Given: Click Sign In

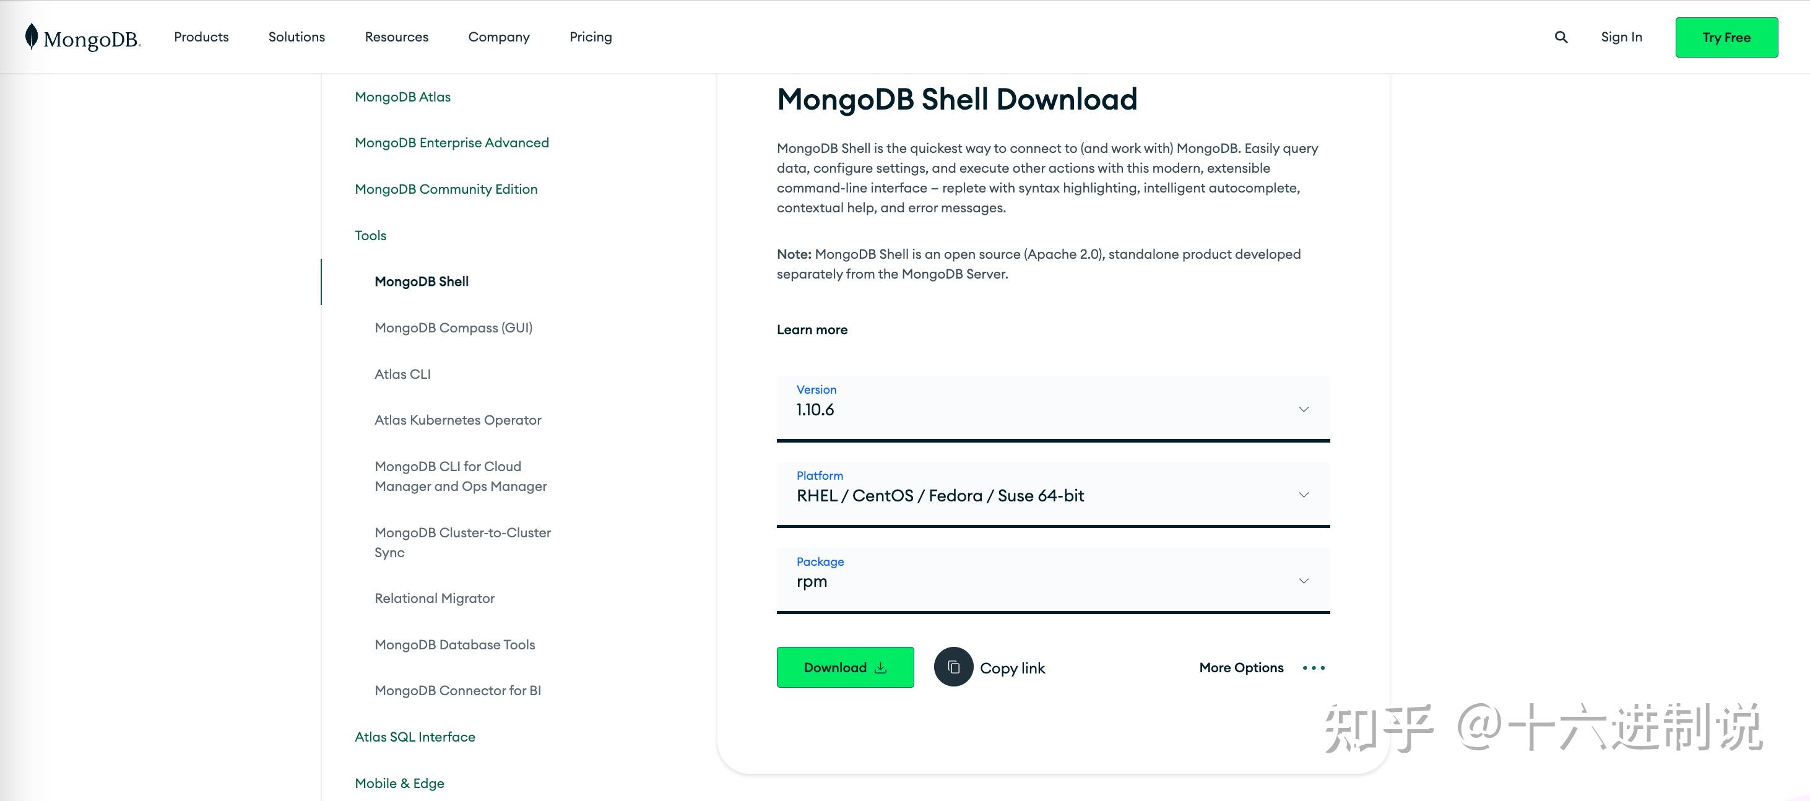Looking at the screenshot, I should pos(1622,37).
